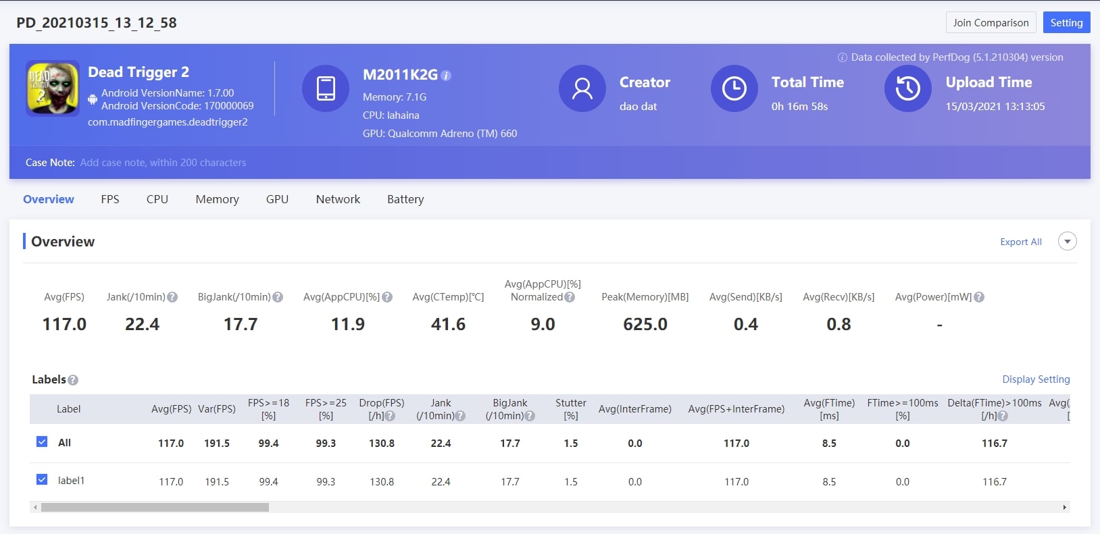Click the GPU Qualcomm Adreno 660 text
Screen dimensions: 1100x534
coord(440,134)
